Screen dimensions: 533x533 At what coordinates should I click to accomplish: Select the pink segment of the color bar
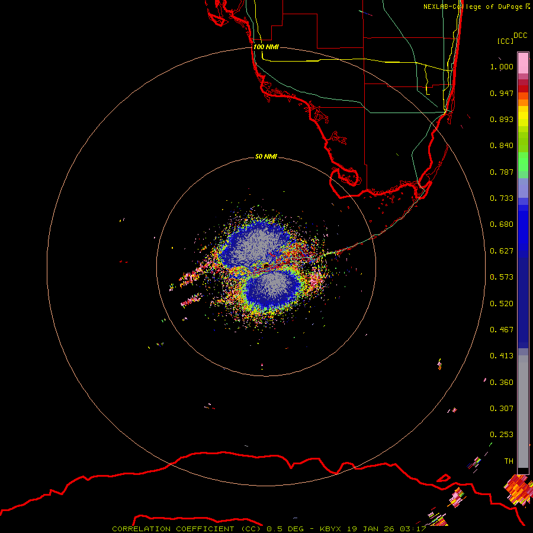click(x=523, y=63)
